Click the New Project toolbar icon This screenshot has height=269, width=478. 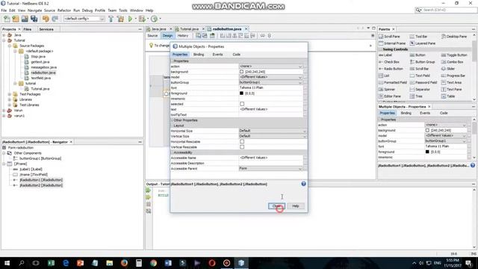tap(16, 19)
